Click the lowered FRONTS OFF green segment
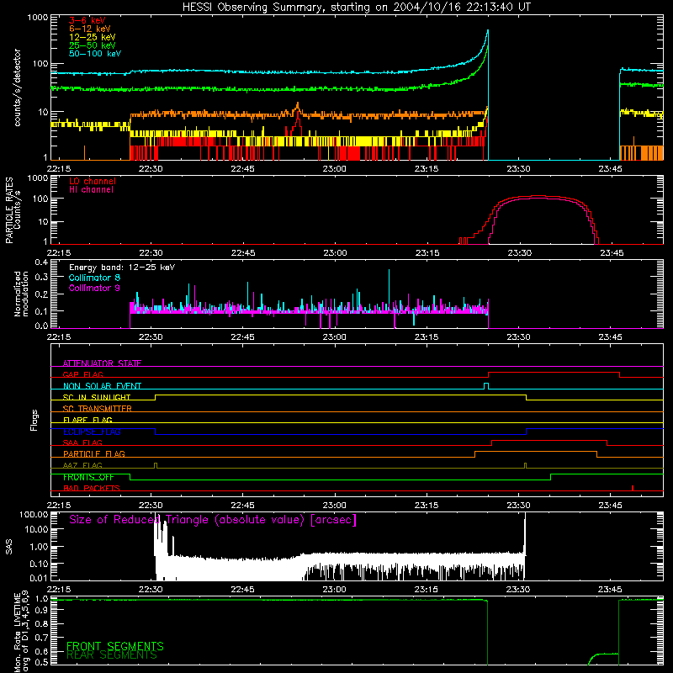Viewport: 673px width, 673px height. tap(340, 480)
